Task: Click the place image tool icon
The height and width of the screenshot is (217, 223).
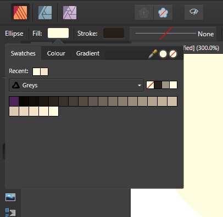Action: [x=10, y=197]
